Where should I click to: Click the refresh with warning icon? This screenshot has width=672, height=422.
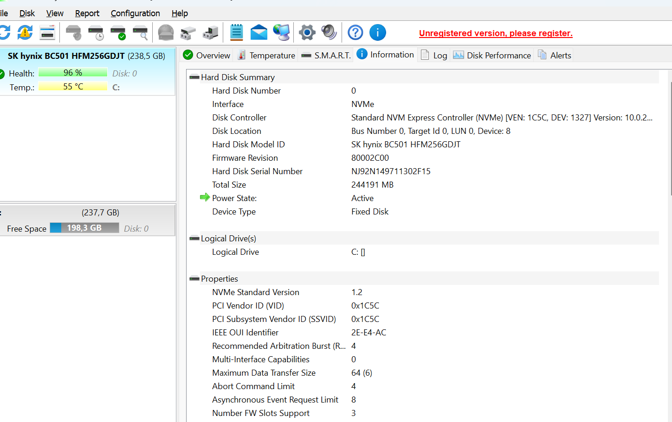25,32
